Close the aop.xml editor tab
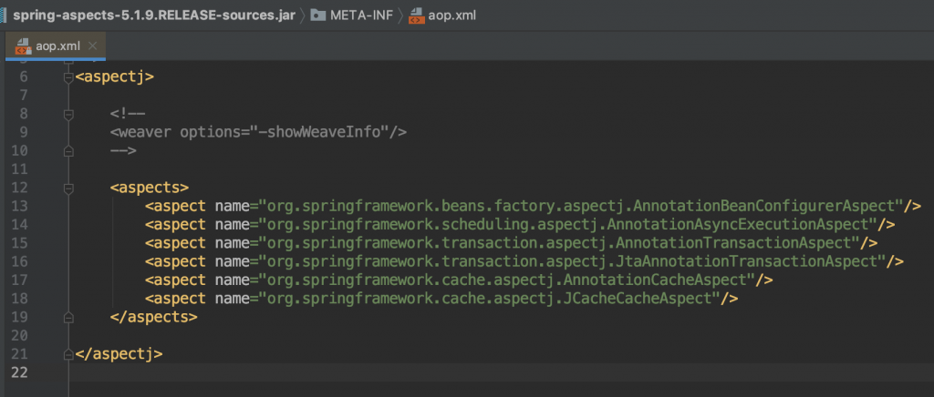 94,46
